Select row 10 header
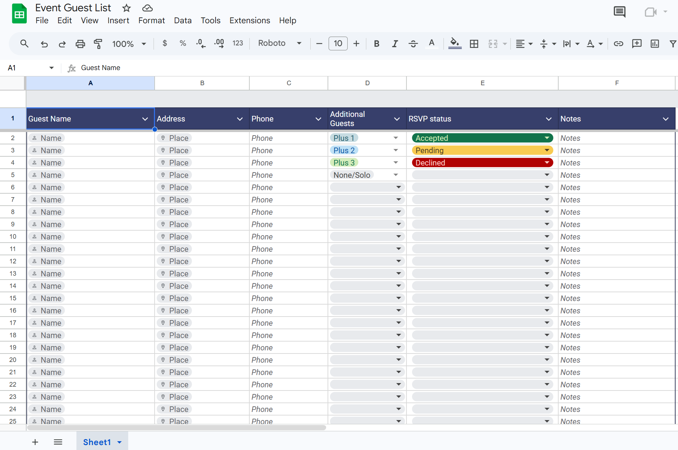The image size is (678, 450). tap(13, 237)
